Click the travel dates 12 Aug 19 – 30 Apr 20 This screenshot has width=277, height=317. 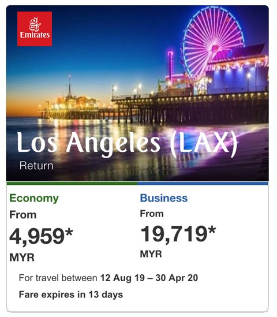(149, 278)
